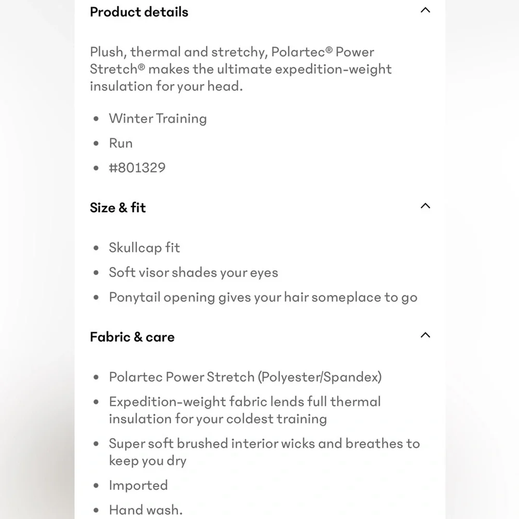The image size is (519, 519).
Task: Click the Hand wash care instruction
Action: pos(145,510)
